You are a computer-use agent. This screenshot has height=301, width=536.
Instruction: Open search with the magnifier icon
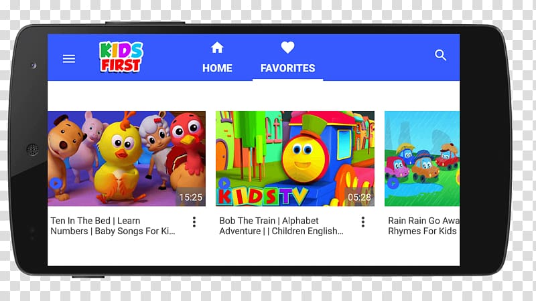pyautogui.click(x=440, y=55)
